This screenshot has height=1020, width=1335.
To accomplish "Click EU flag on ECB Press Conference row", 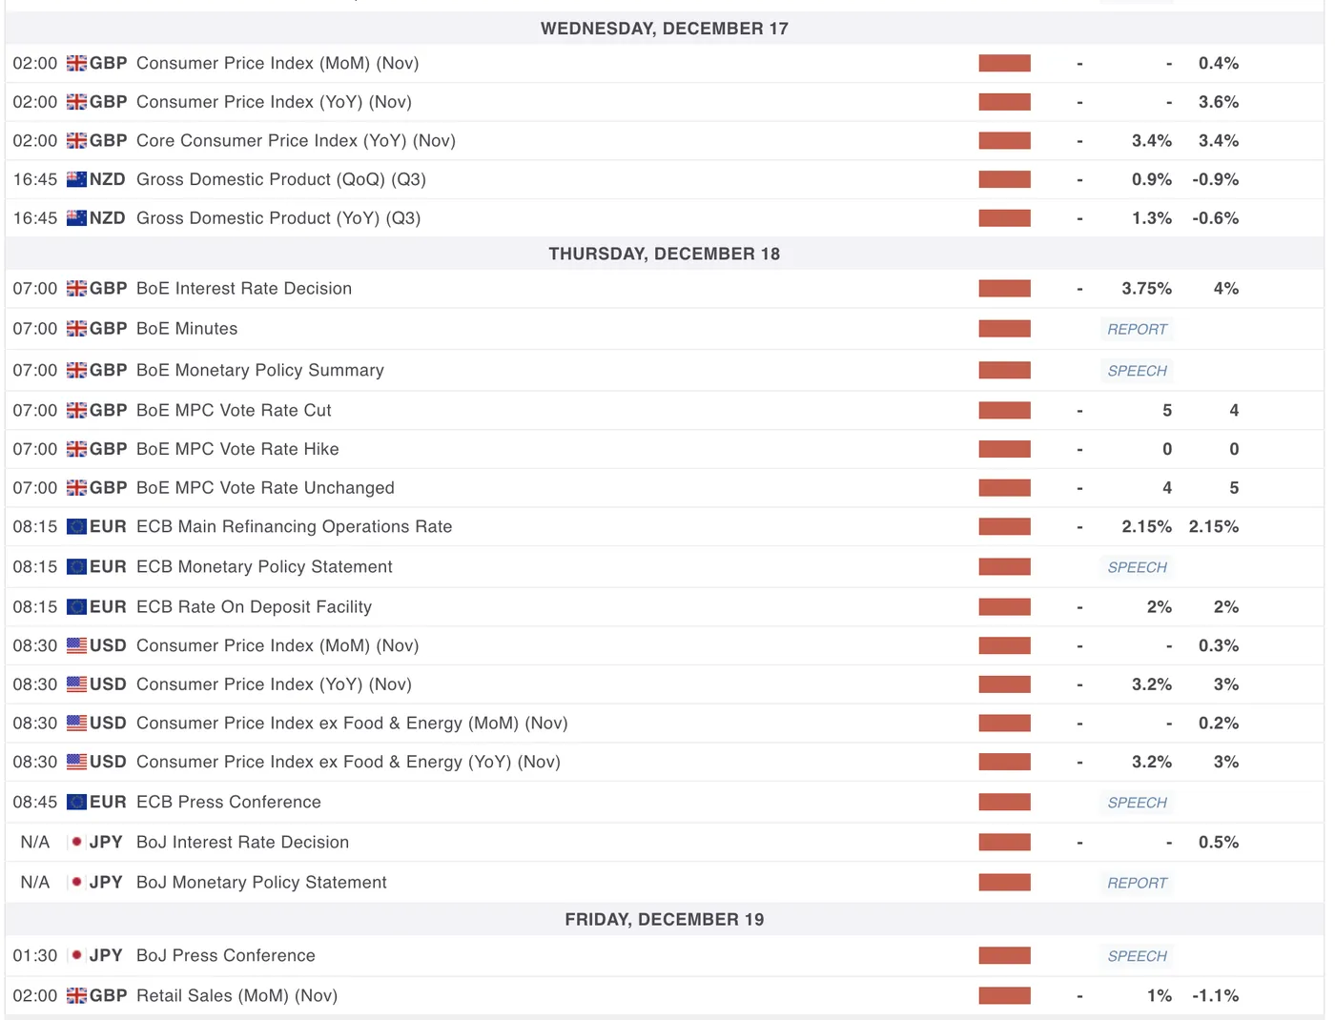I will coord(76,802).
